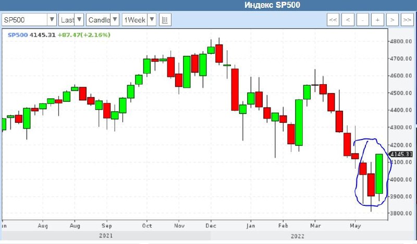Move chart forward one step with >
The height and width of the screenshot is (244, 417).
[x=393, y=20]
